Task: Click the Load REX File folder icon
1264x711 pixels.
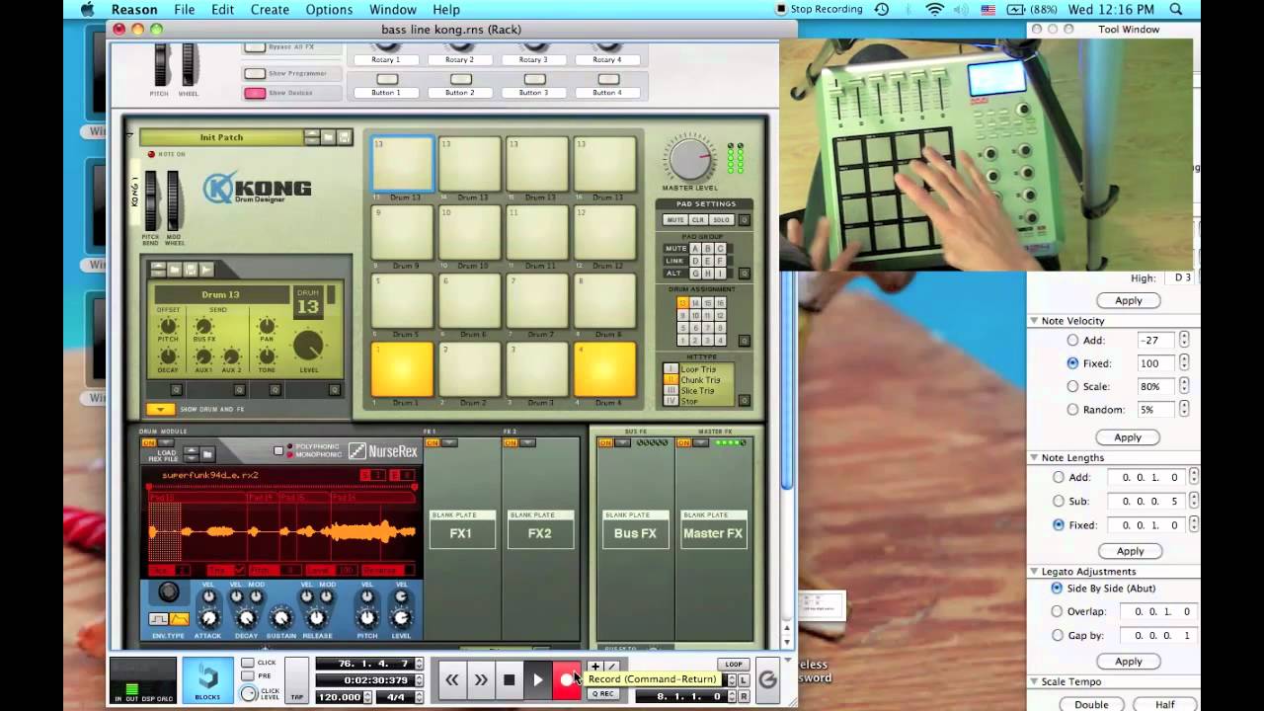Action: [x=207, y=454]
